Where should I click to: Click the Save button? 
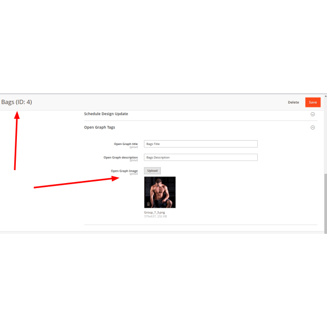pyautogui.click(x=313, y=102)
